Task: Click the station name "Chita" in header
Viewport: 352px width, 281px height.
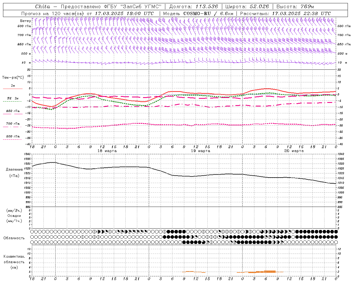Action: 43,7
